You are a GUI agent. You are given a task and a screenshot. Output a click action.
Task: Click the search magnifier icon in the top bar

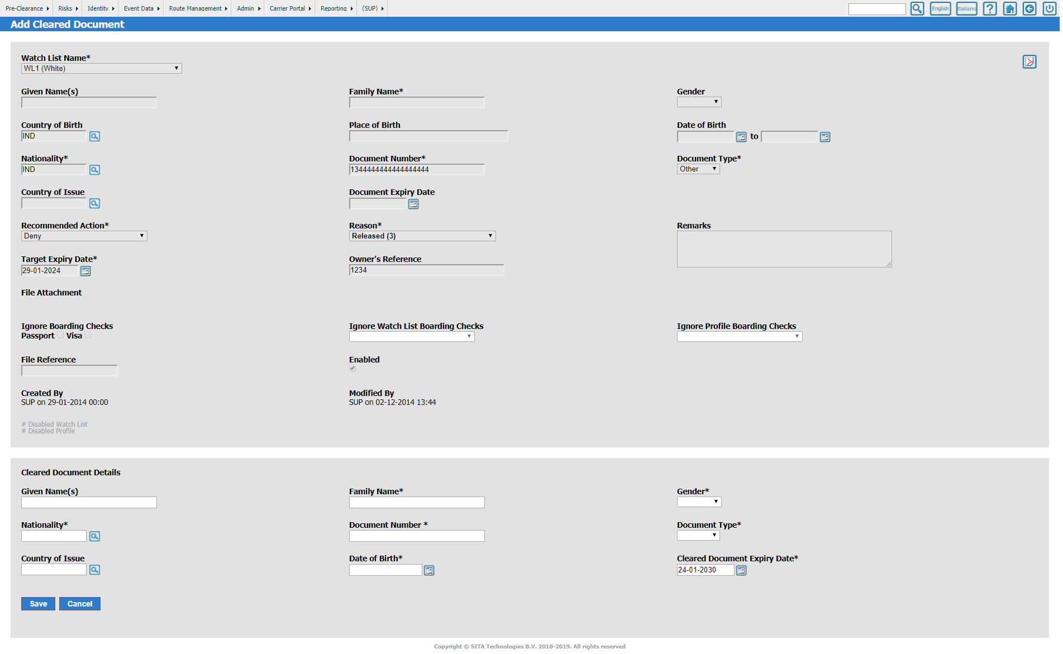tap(917, 8)
